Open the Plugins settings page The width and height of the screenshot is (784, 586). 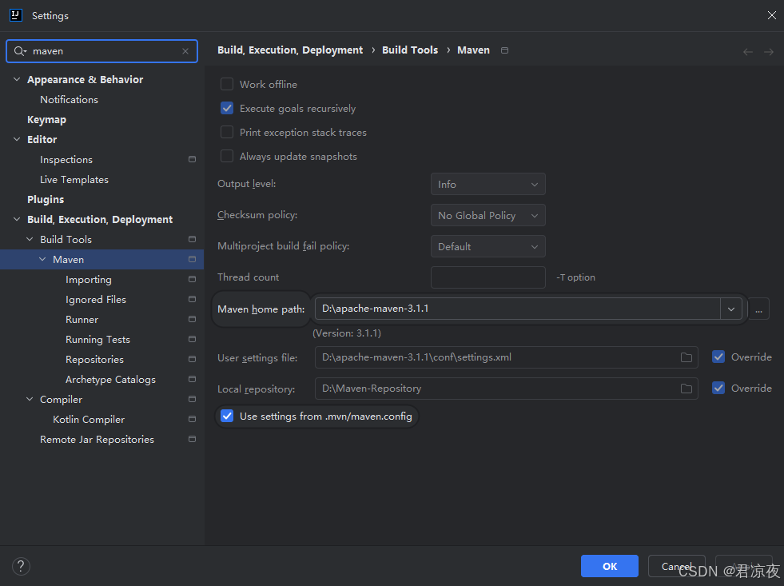click(x=46, y=199)
